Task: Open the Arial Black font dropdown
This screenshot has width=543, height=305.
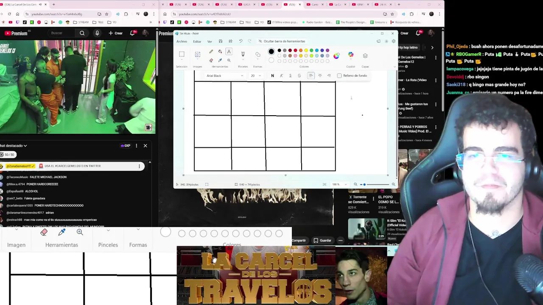Action: (x=224, y=76)
